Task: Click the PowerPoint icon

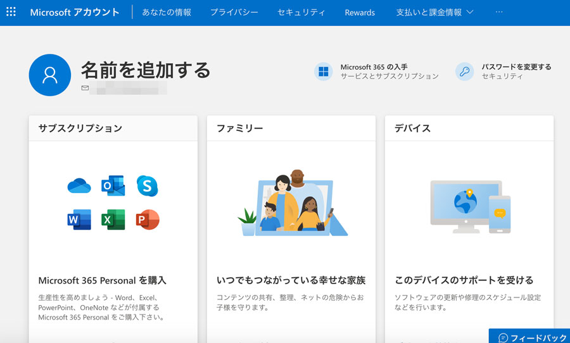Action: pyautogui.click(x=148, y=220)
